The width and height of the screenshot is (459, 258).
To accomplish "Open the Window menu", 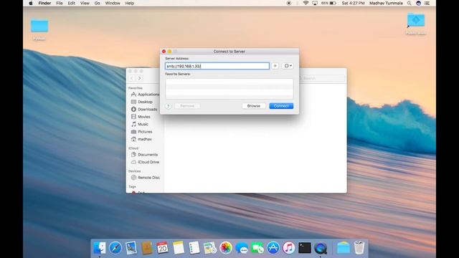I will [x=113, y=3].
